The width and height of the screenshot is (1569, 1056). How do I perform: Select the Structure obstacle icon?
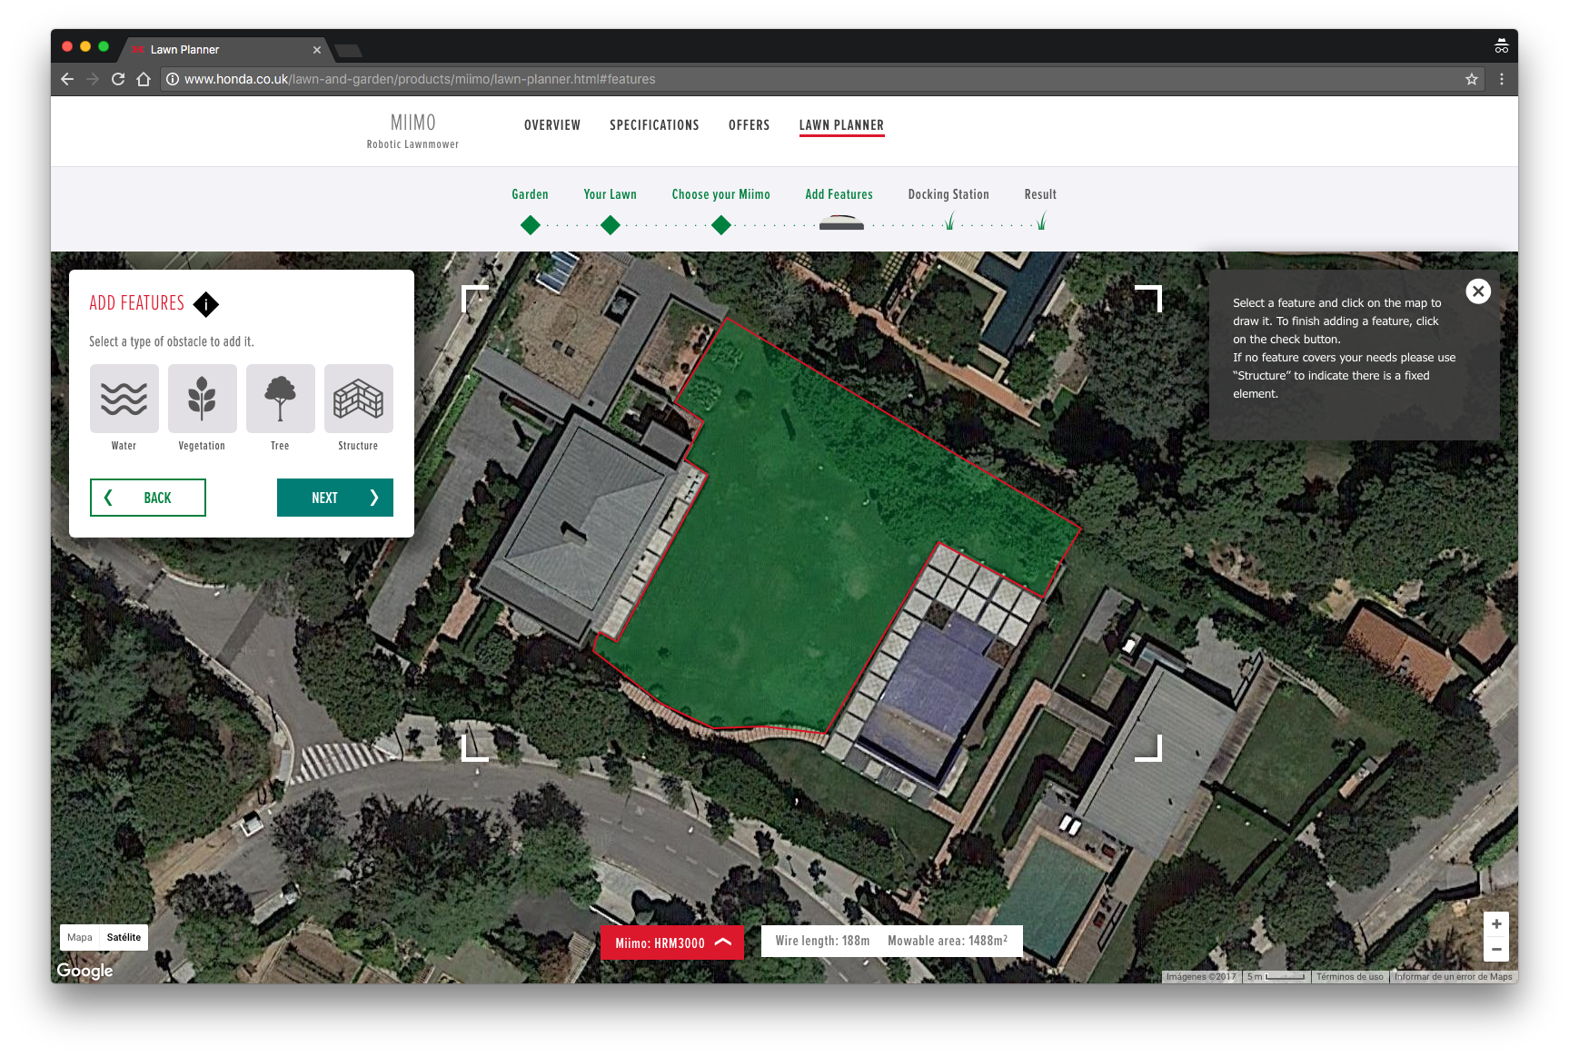point(358,399)
